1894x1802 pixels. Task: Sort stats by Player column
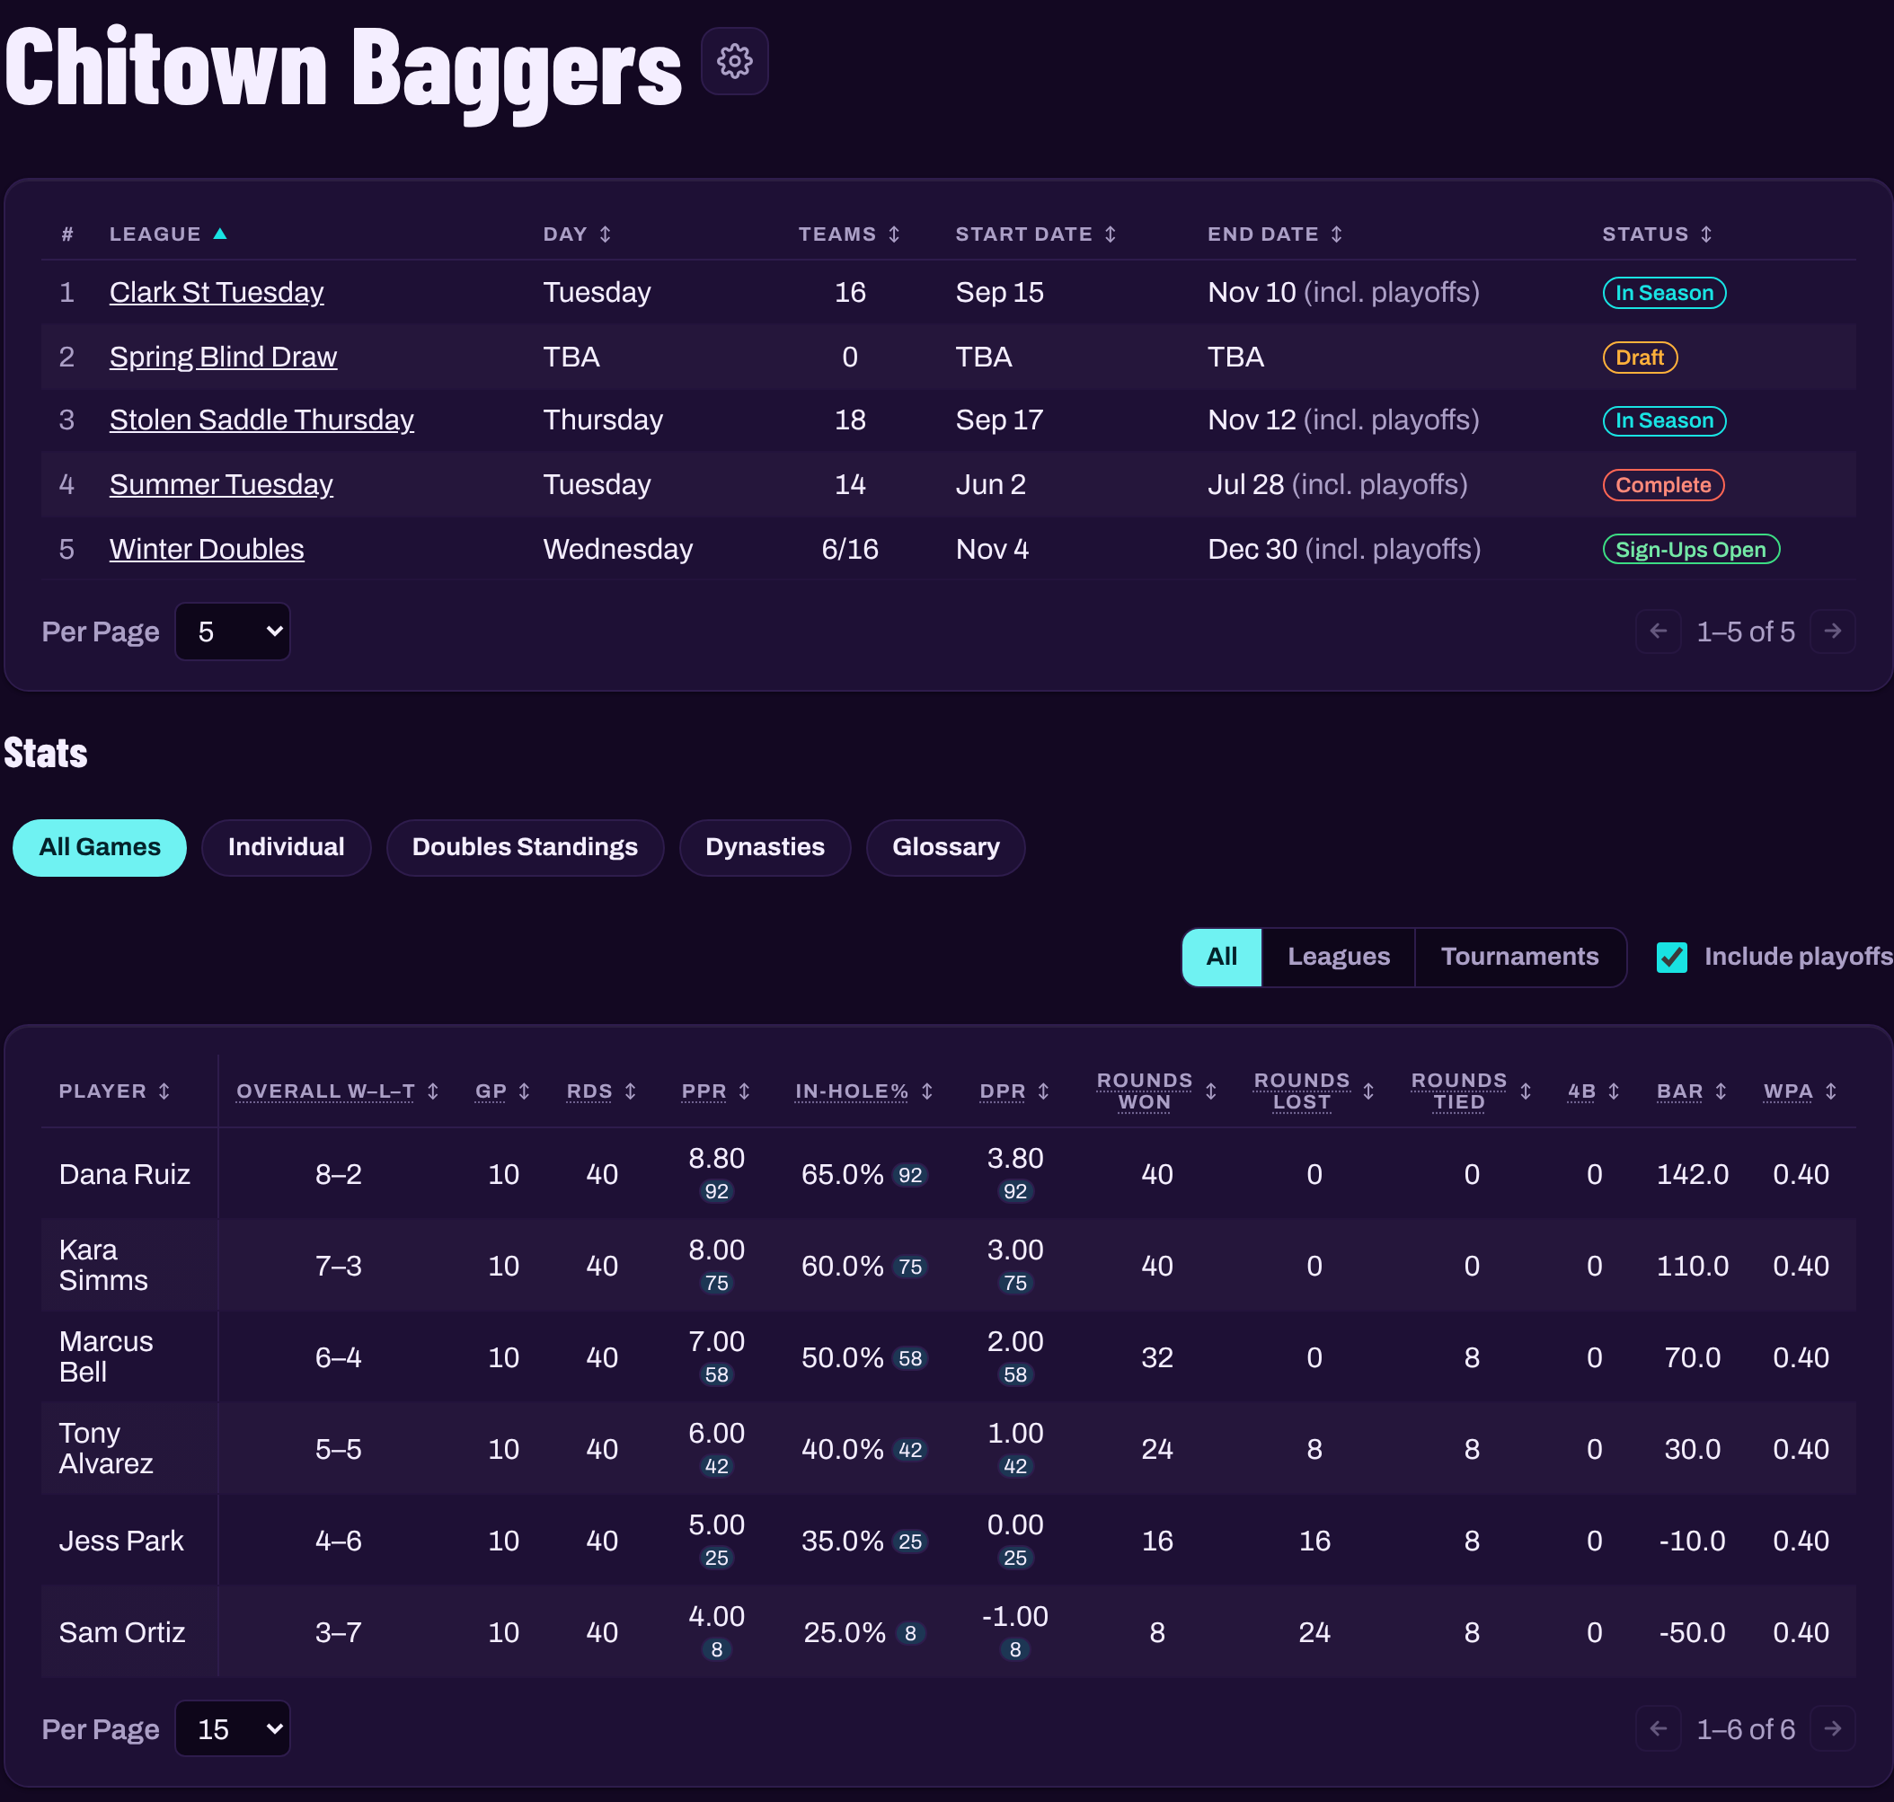pyautogui.click(x=114, y=1091)
